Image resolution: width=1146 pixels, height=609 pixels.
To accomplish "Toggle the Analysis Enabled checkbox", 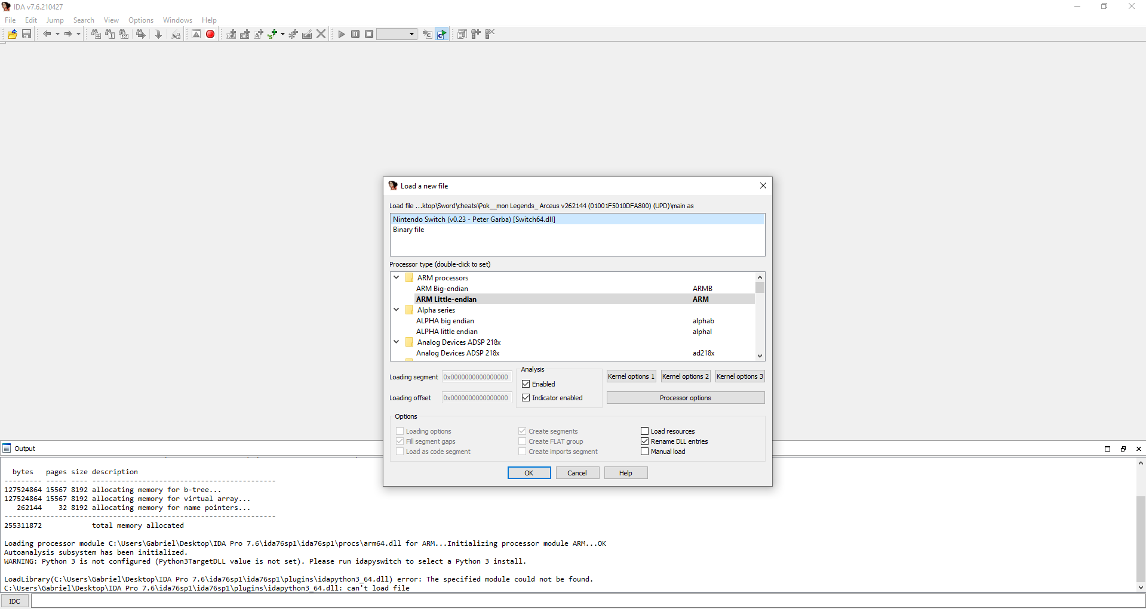I will [x=526, y=384].
